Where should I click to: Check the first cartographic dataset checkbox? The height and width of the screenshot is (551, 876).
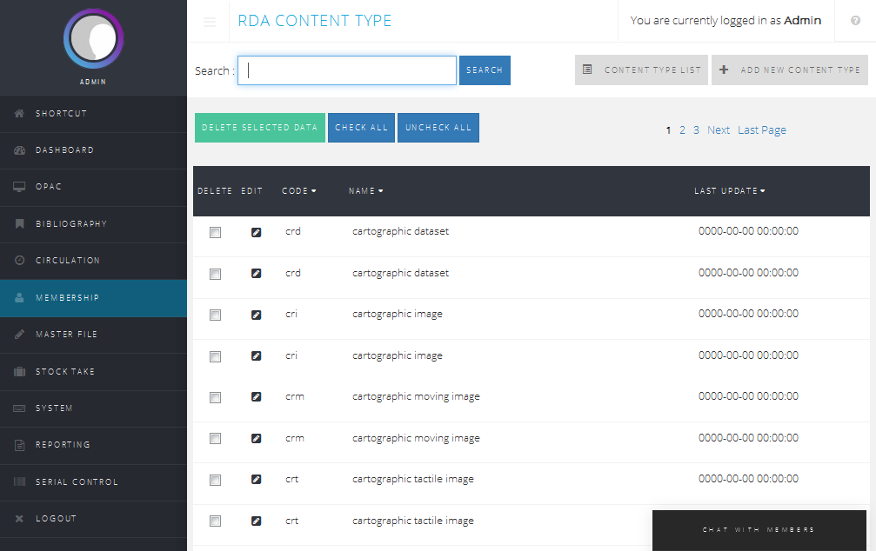point(215,233)
